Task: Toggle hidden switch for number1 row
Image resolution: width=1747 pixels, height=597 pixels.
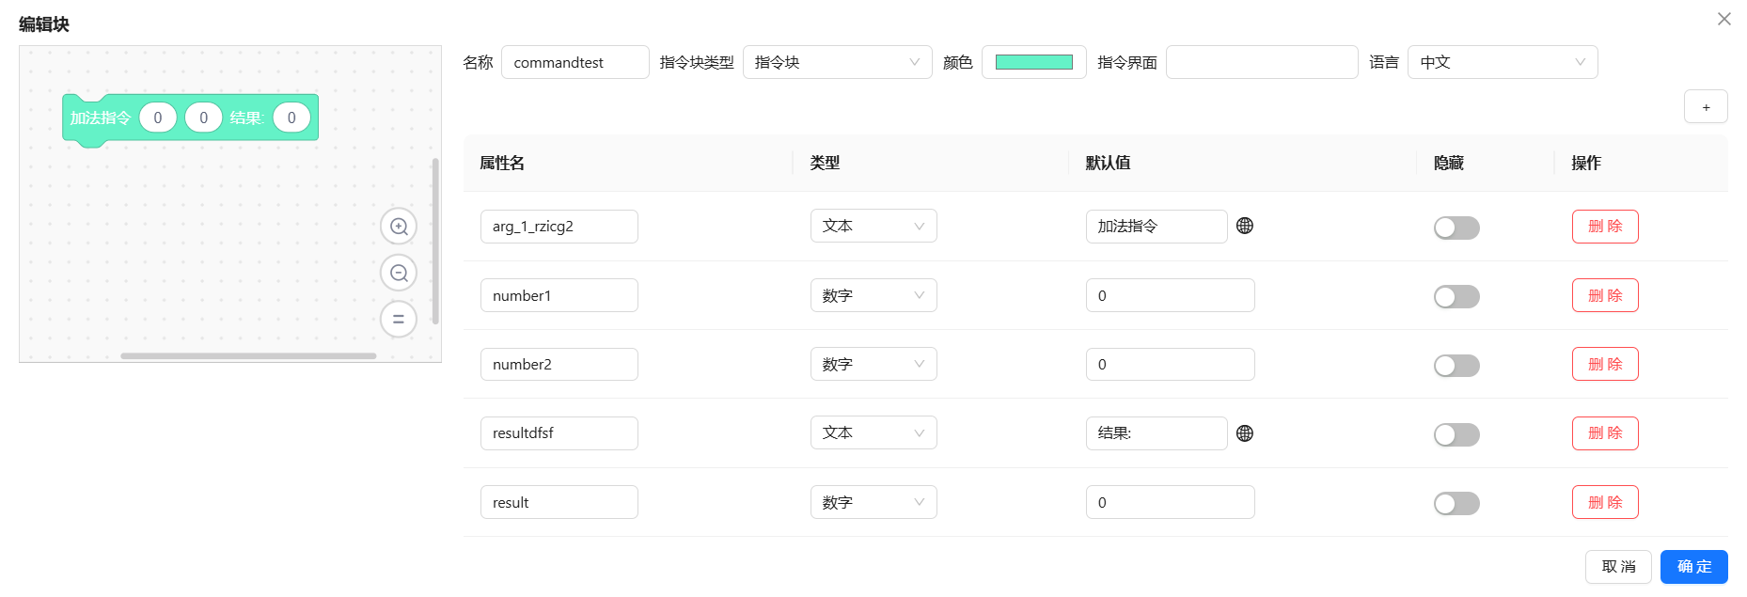Action: point(1456,296)
